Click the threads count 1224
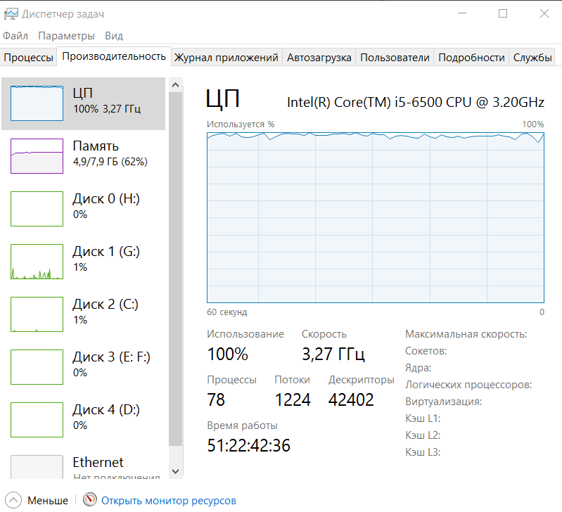The image size is (562, 512). tap(293, 399)
